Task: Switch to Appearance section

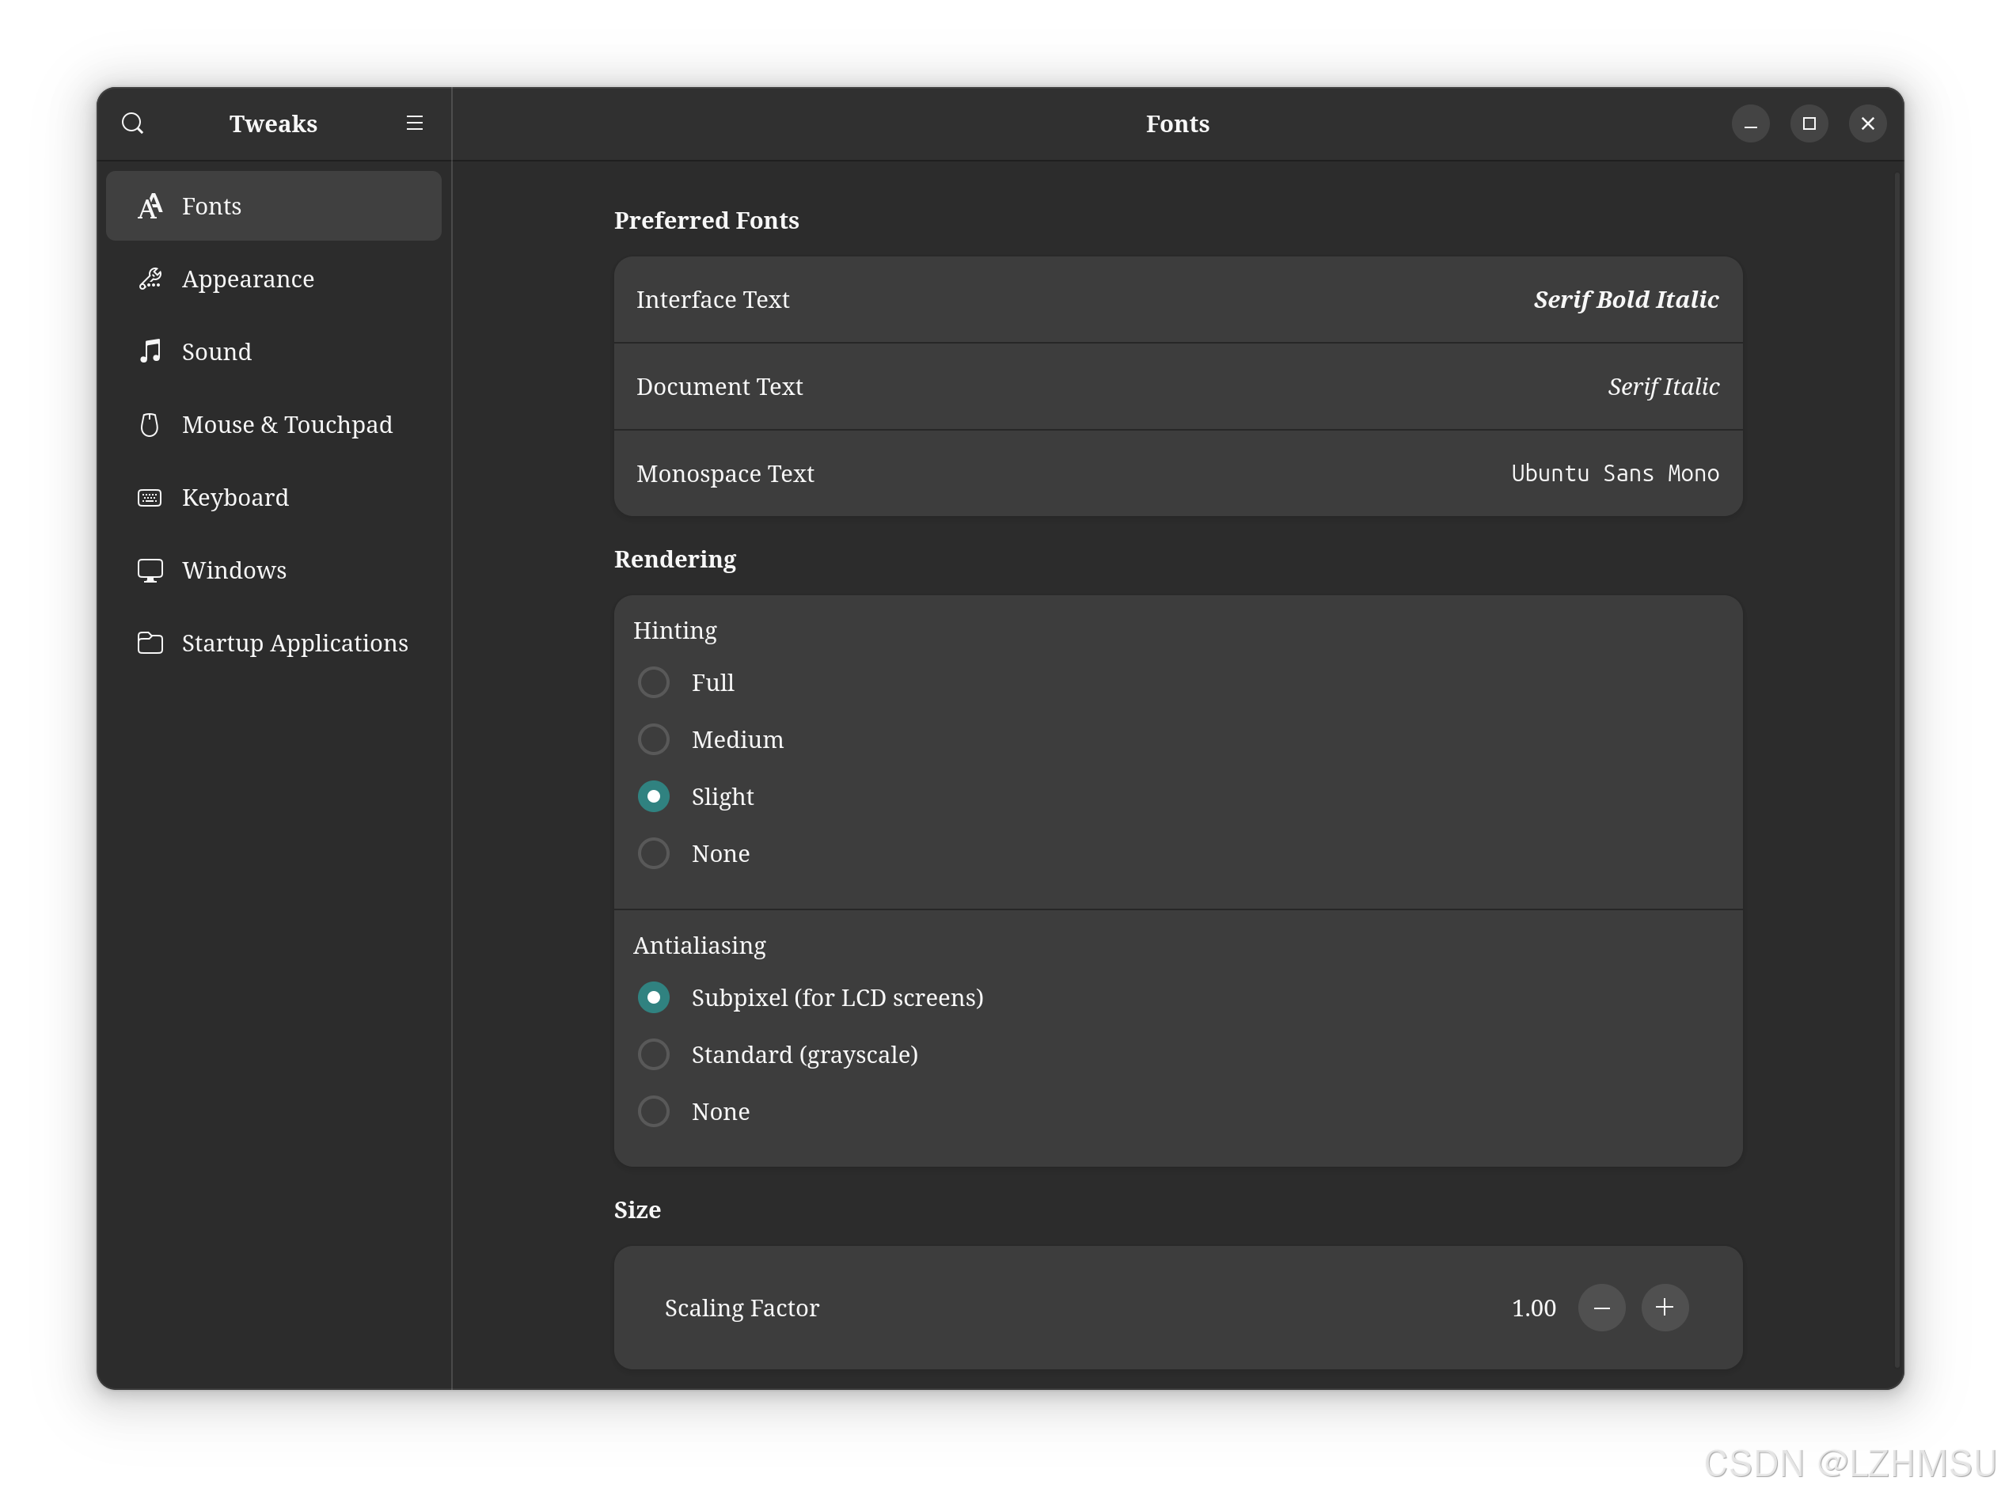Action: click(x=248, y=279)
